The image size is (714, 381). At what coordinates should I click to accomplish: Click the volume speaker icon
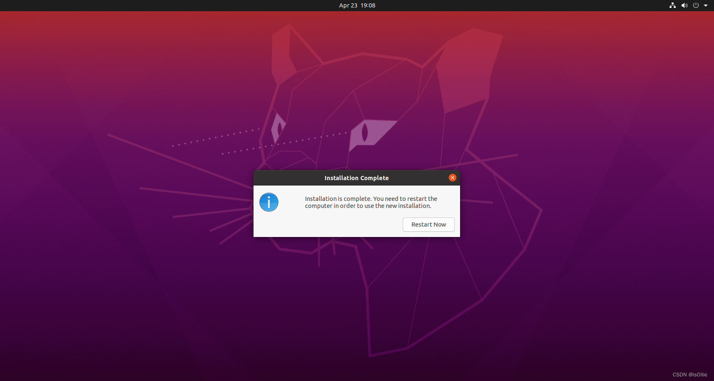click(x=684, y=5)
